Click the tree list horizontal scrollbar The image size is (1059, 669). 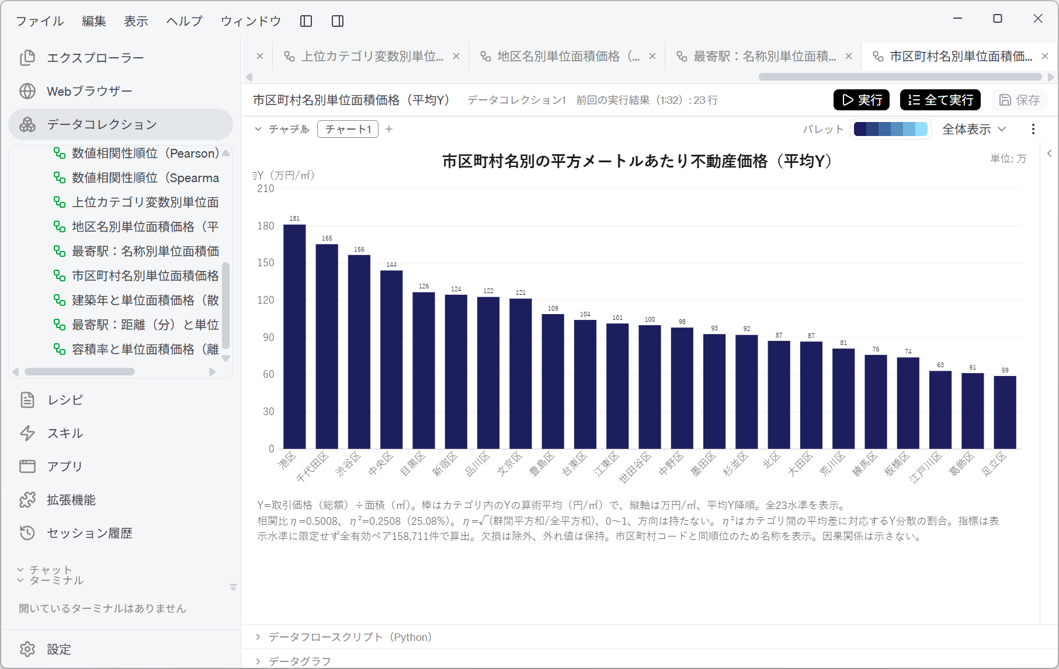(80, 372)
